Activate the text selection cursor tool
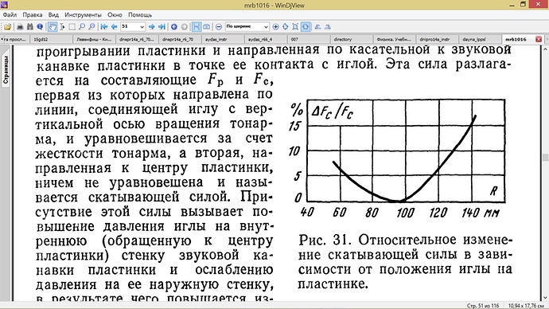549x309 pixels. click(x=62, y=26)
